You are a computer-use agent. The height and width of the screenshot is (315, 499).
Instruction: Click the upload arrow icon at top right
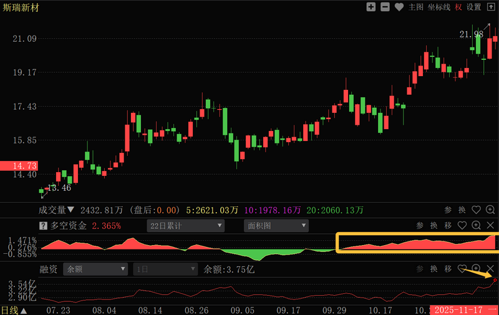coord(490,7)
